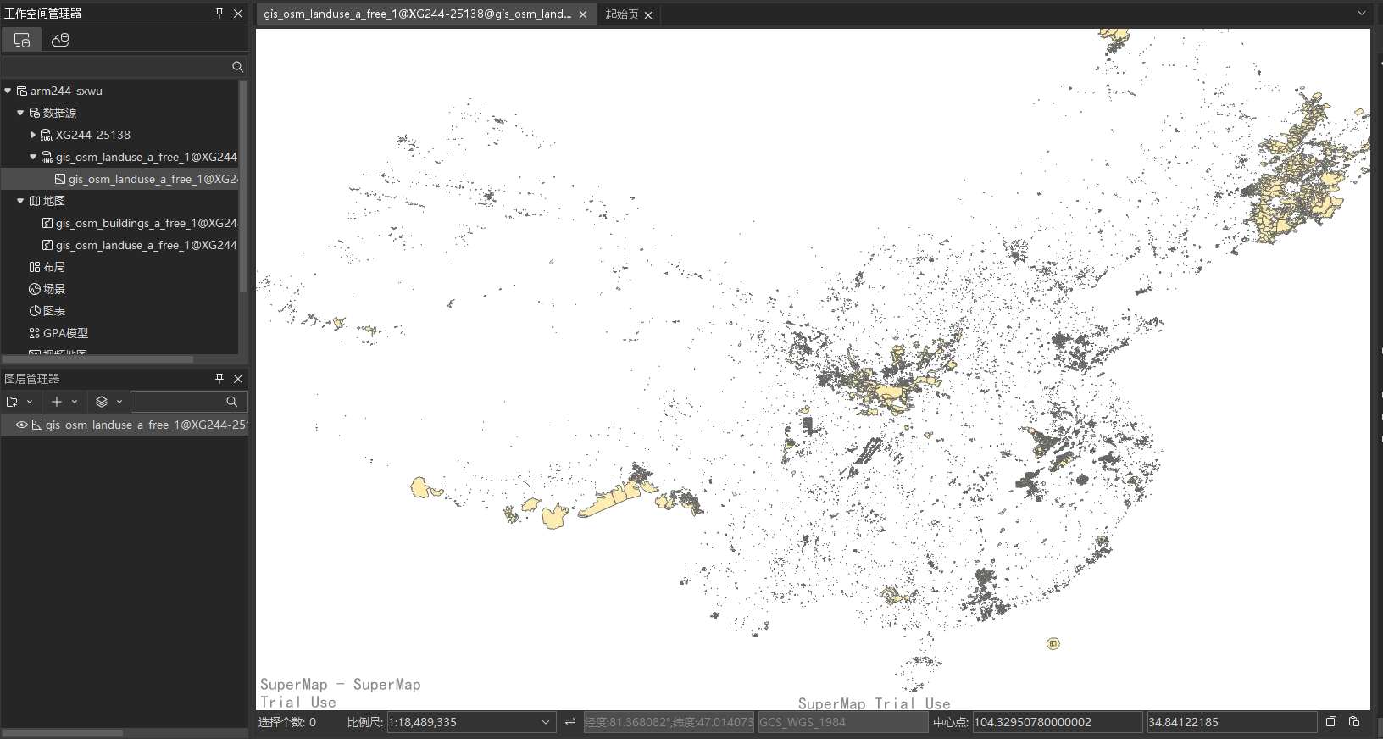Open the tab list dropdown chevron
Image resolution: width=1383 pixels, height=739 pixels.
click(x=1362, y=14)
